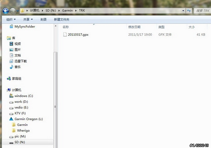Expand arrow after SD (N:) in breadcrumb
211x148 pixels.
pos(59,11)
